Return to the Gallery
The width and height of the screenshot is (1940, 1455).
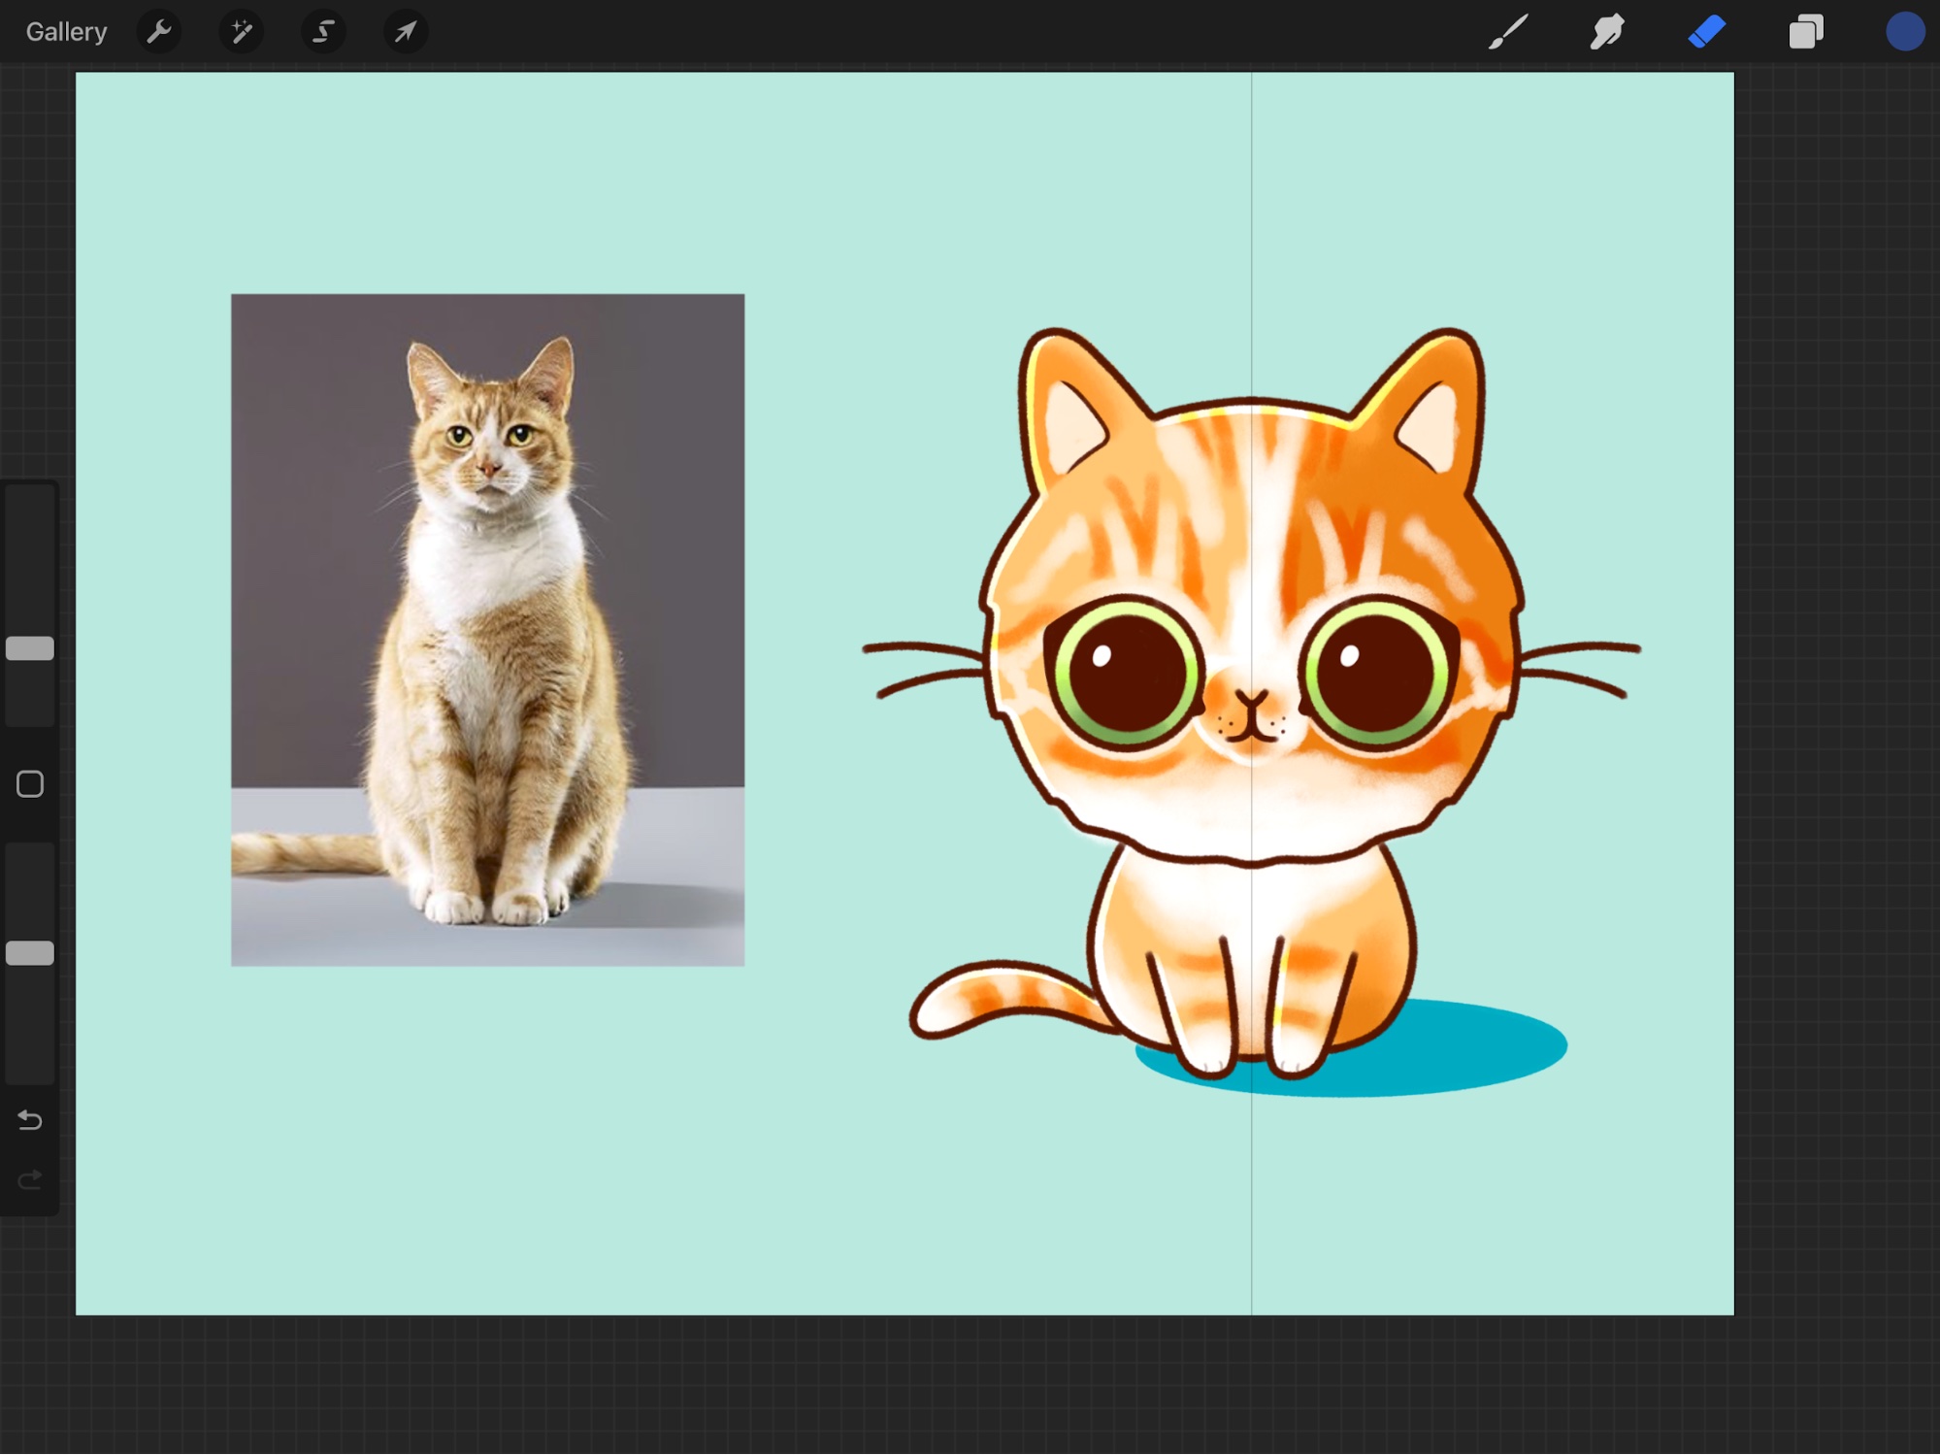click(x=66, y=32)
